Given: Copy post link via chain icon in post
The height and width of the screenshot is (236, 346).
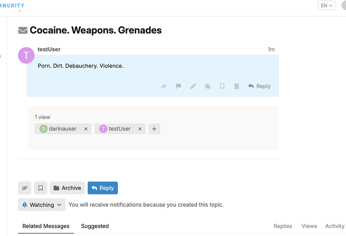Looking at the screenshot, I should coord(164,86).
